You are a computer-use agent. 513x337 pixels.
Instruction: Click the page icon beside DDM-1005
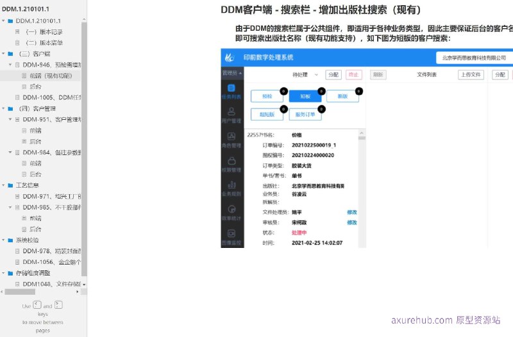17,97
